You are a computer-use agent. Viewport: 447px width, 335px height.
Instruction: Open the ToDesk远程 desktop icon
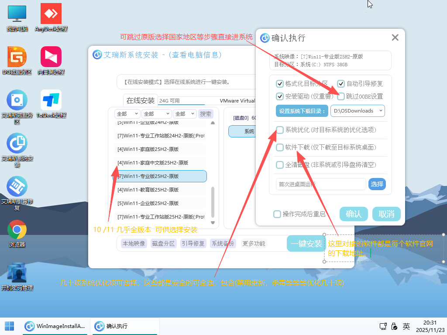pyautogui.click(x=51, y=100)
